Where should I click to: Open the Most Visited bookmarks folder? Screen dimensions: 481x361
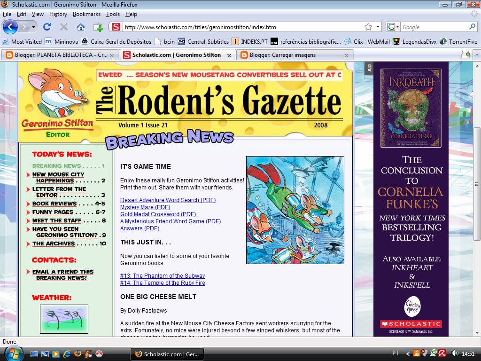tap(22, 41)
